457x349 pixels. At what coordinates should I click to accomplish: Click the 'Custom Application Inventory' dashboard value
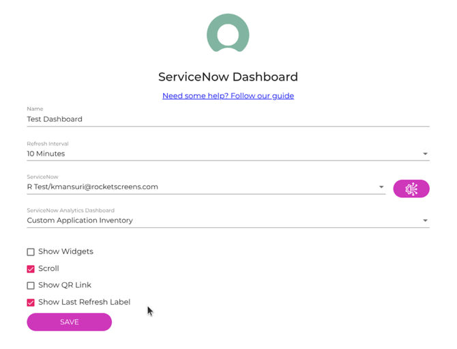(80, 221)
